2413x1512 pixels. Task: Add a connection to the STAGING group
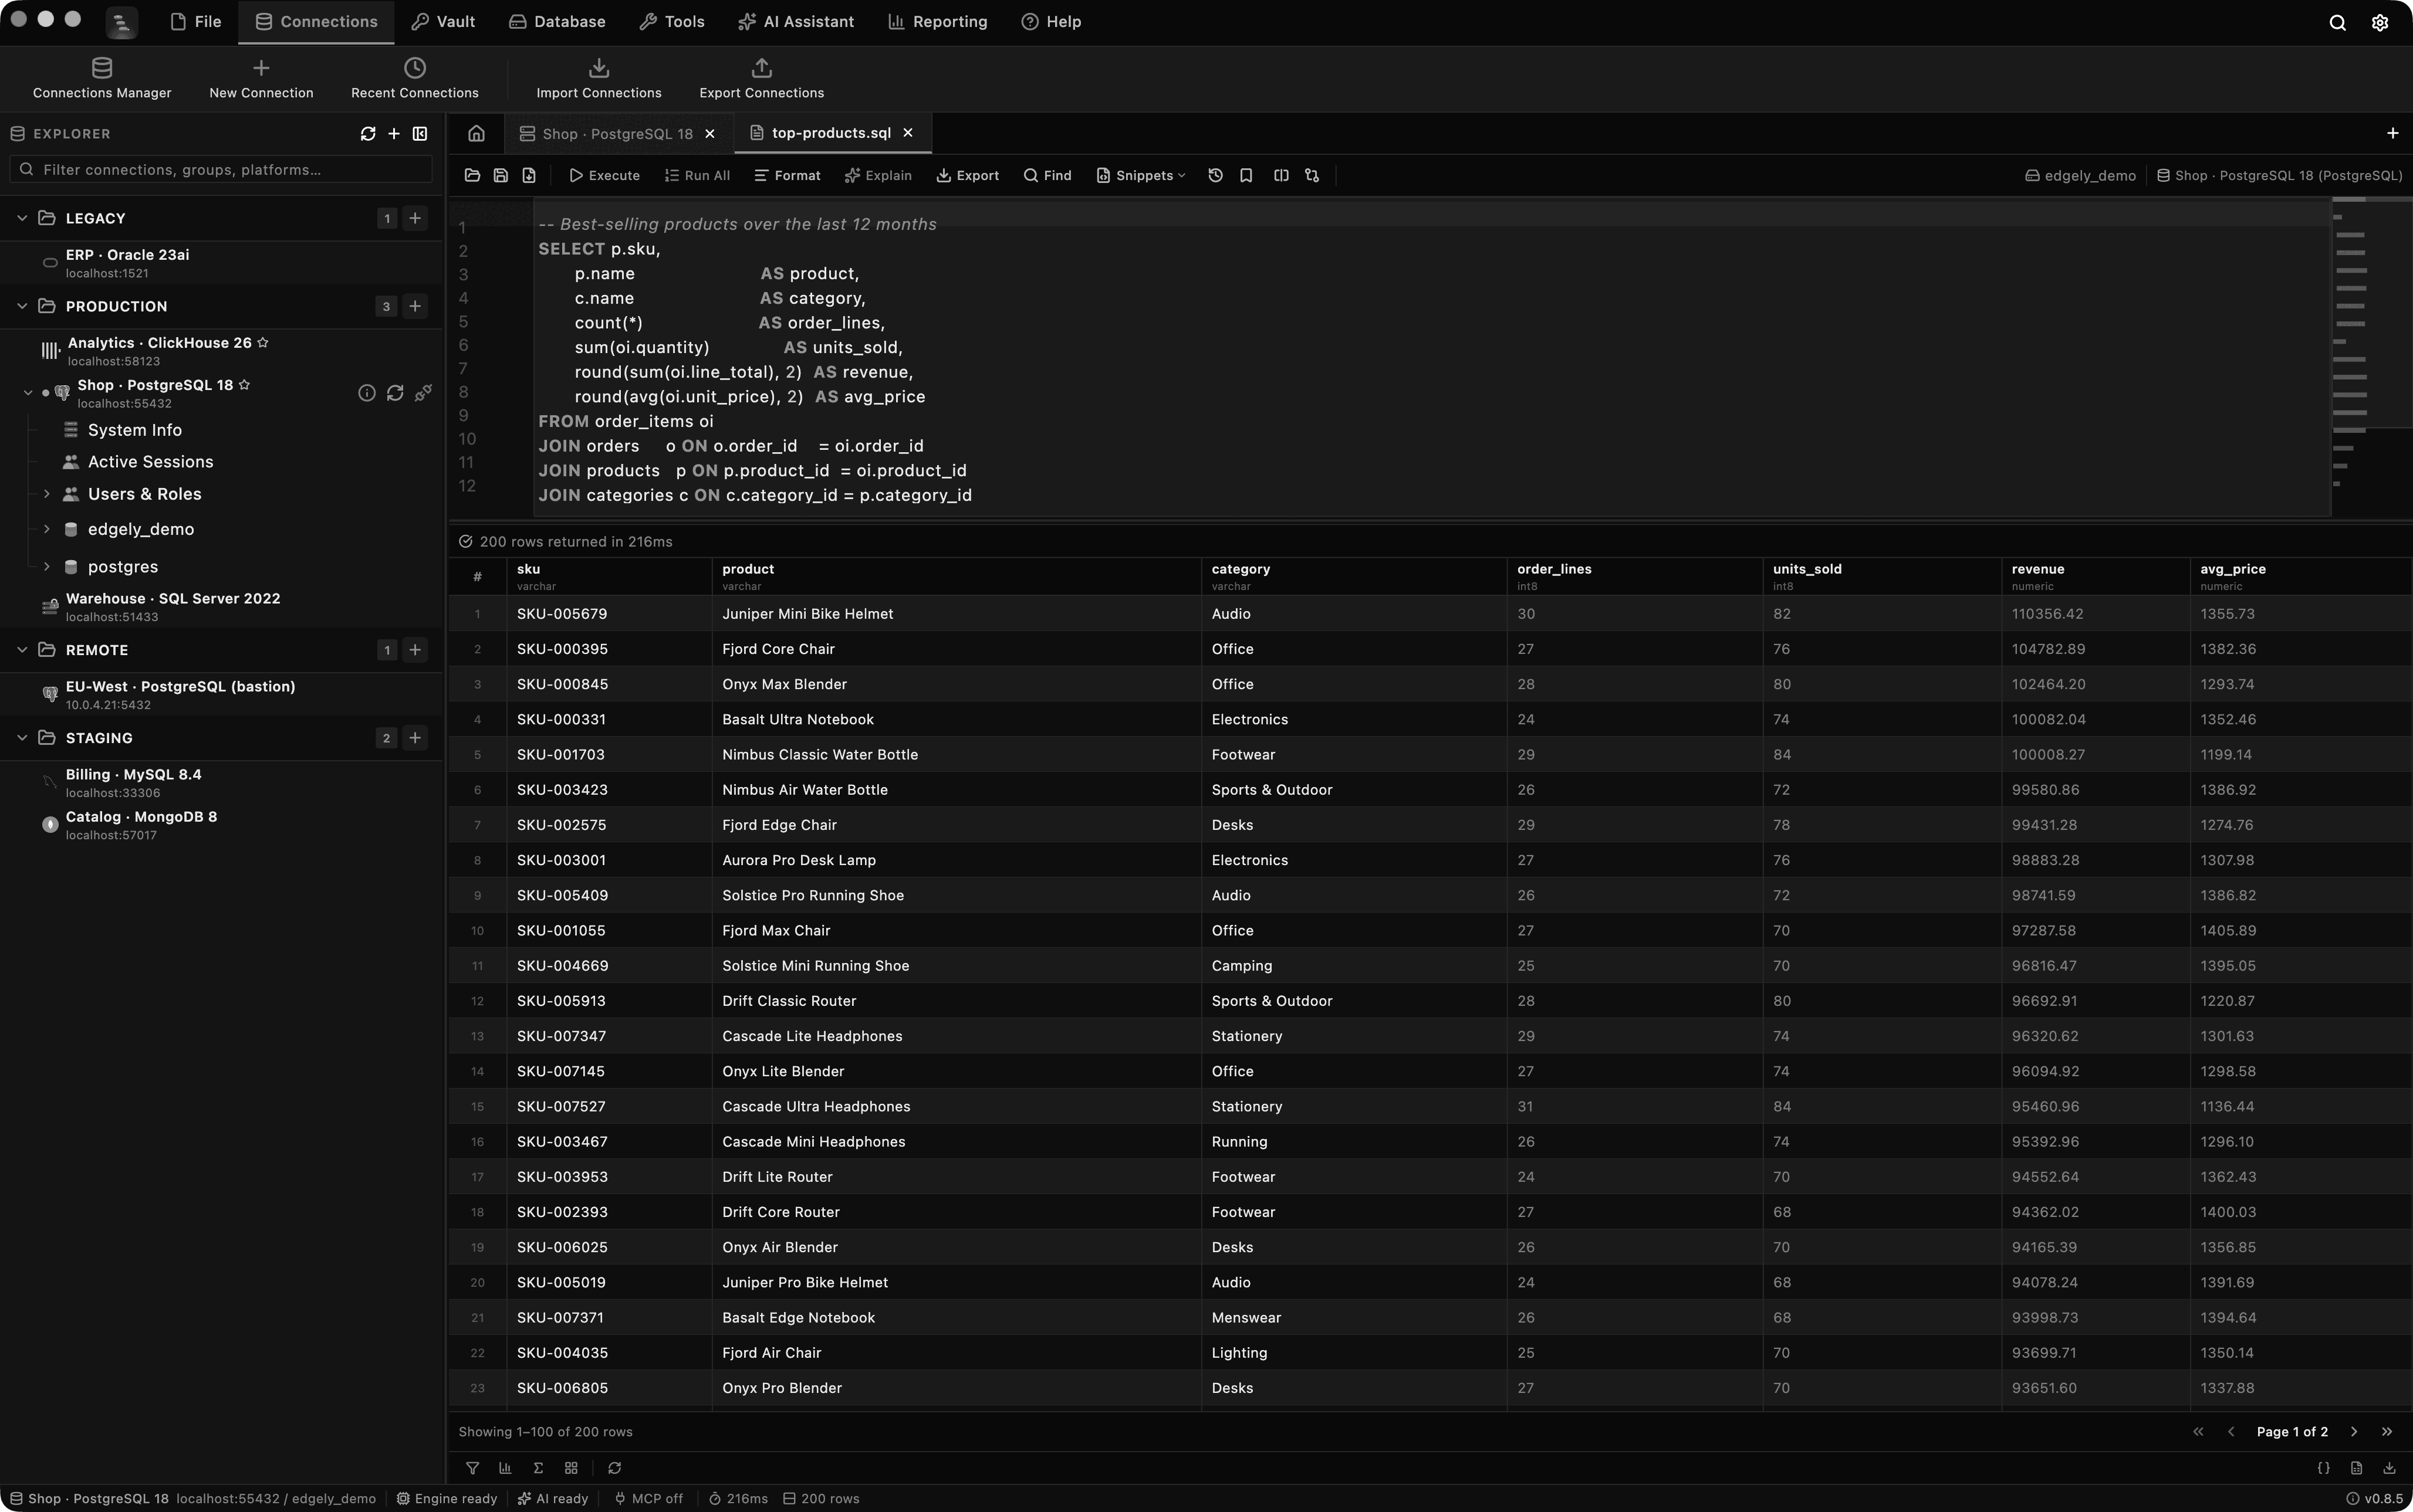(x=415, y=739)
